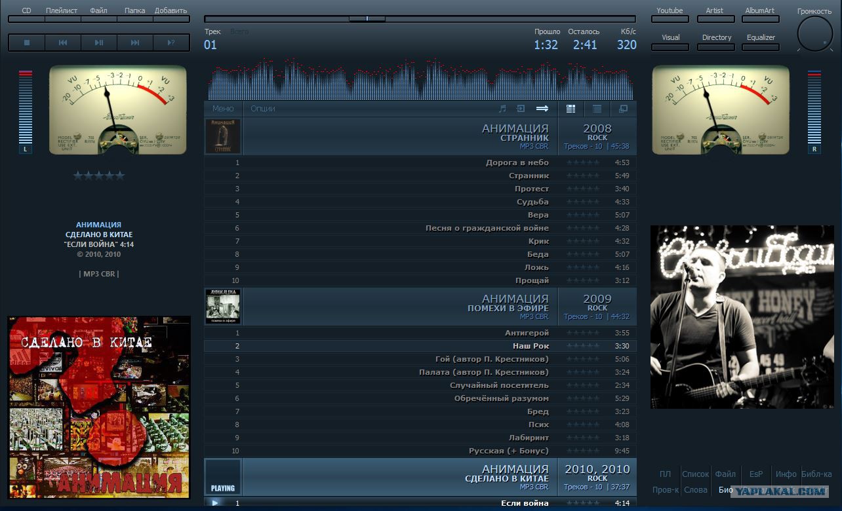Image resolution: width=842 pixels, height=511 pixels.
Task: Switch to the plain list view icon
Action: pos(597,109)
